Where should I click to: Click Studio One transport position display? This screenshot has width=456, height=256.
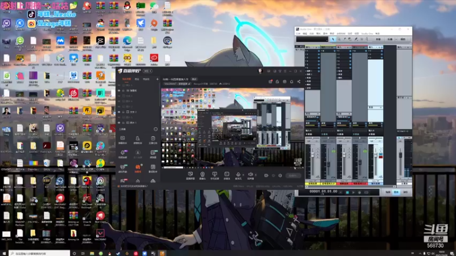click(x=323, y=192)
